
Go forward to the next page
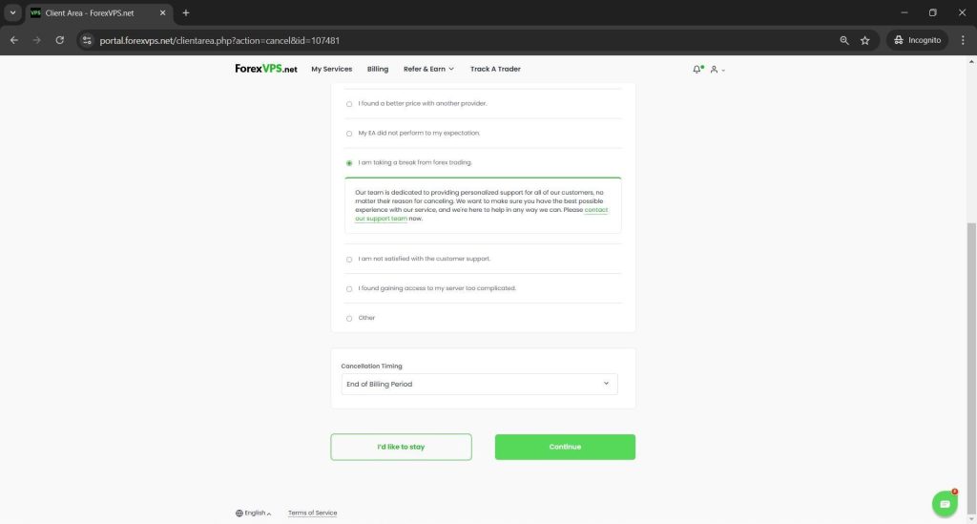click(x=37, y=40)
